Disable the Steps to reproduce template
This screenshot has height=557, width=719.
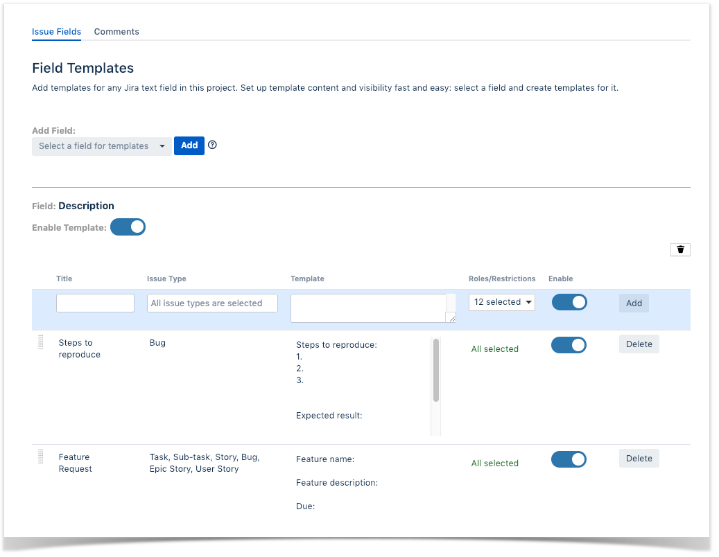tap(569, 346)
